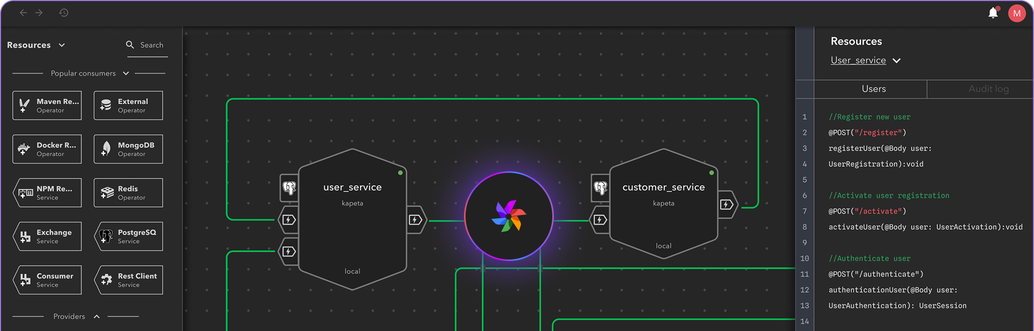Click customer_service right-side lightning port
Screen dimensions: 1034x331
click(x=727, y=205)
